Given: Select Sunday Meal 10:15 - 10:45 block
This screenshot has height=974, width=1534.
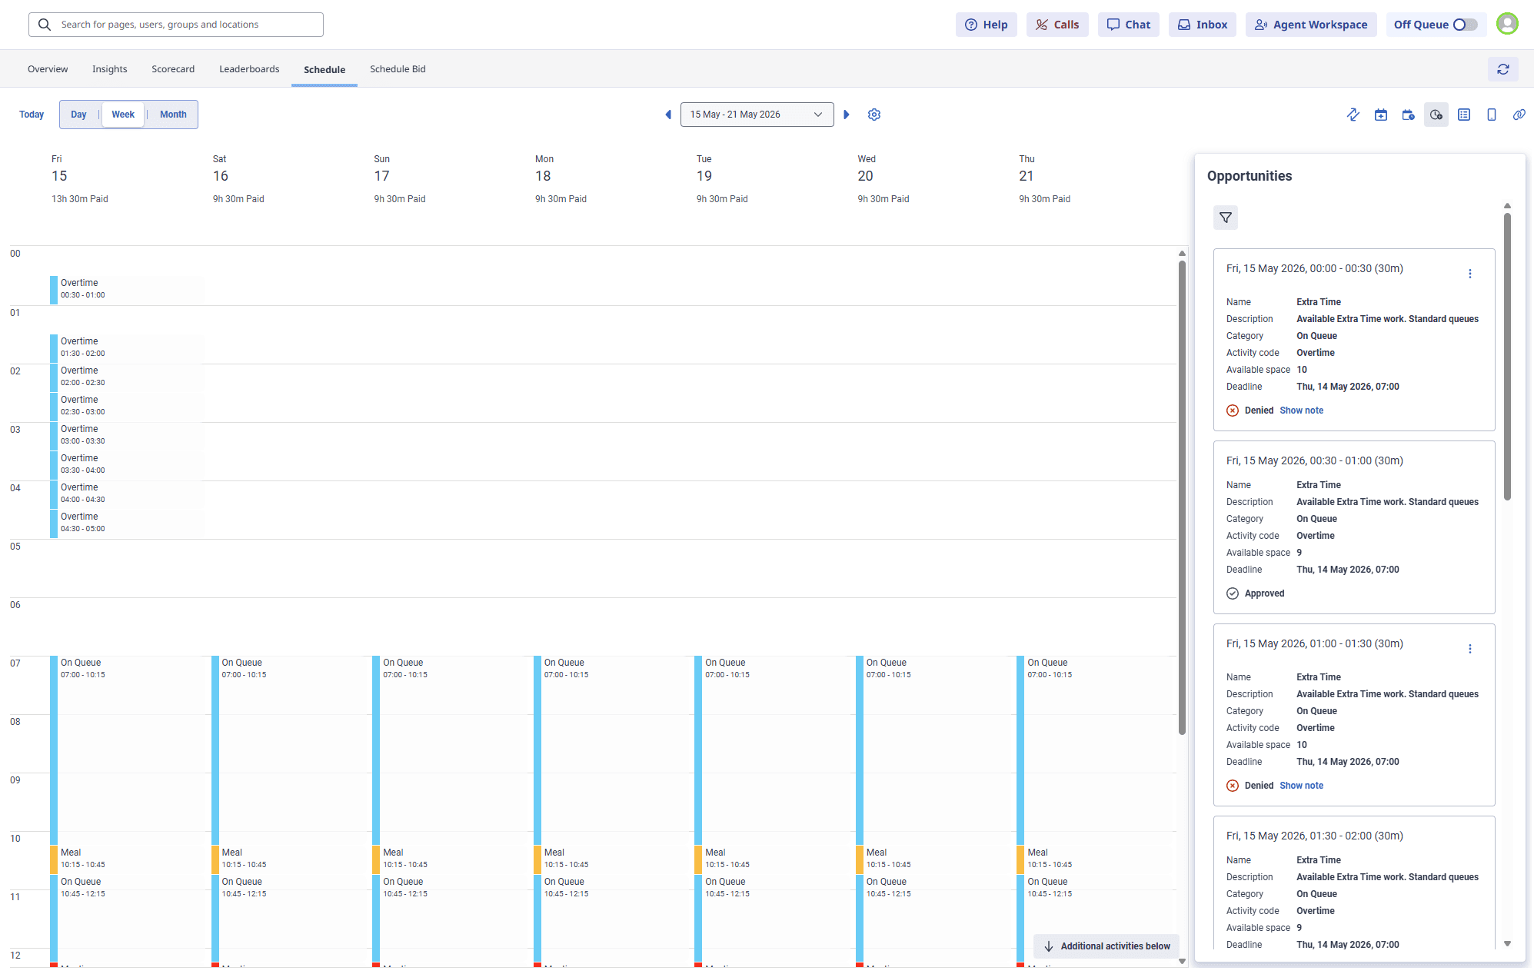Looking at the screenshot, I should 449,859.
